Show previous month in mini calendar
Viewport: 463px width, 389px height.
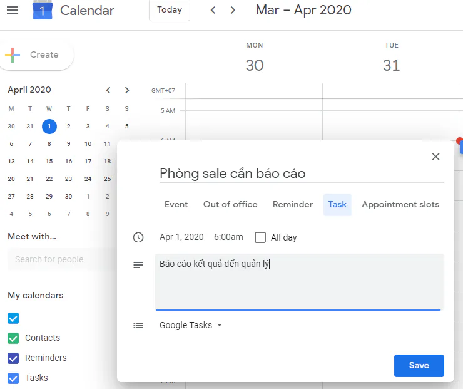pyautogui.click(x=108, y=90)
